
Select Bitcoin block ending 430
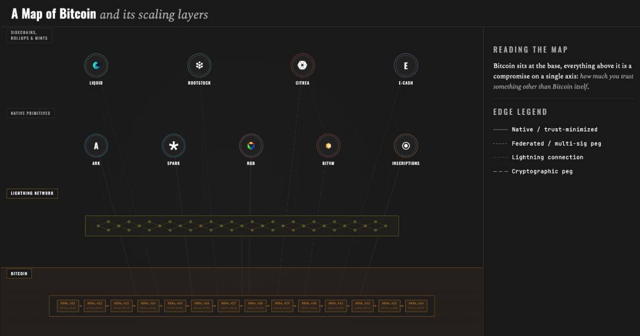pyautogui.click(x=310, y=306)
